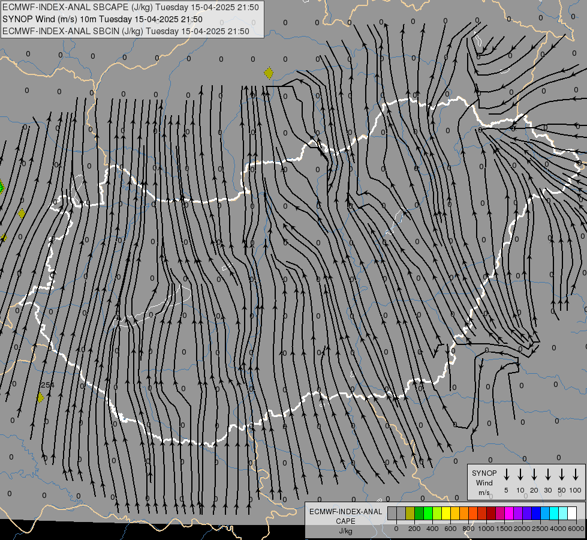The height and width of the screenshot is (540, 587).
Task: Click the SYNOP Wind 10m title line
Action: click(x=102, y=19)
